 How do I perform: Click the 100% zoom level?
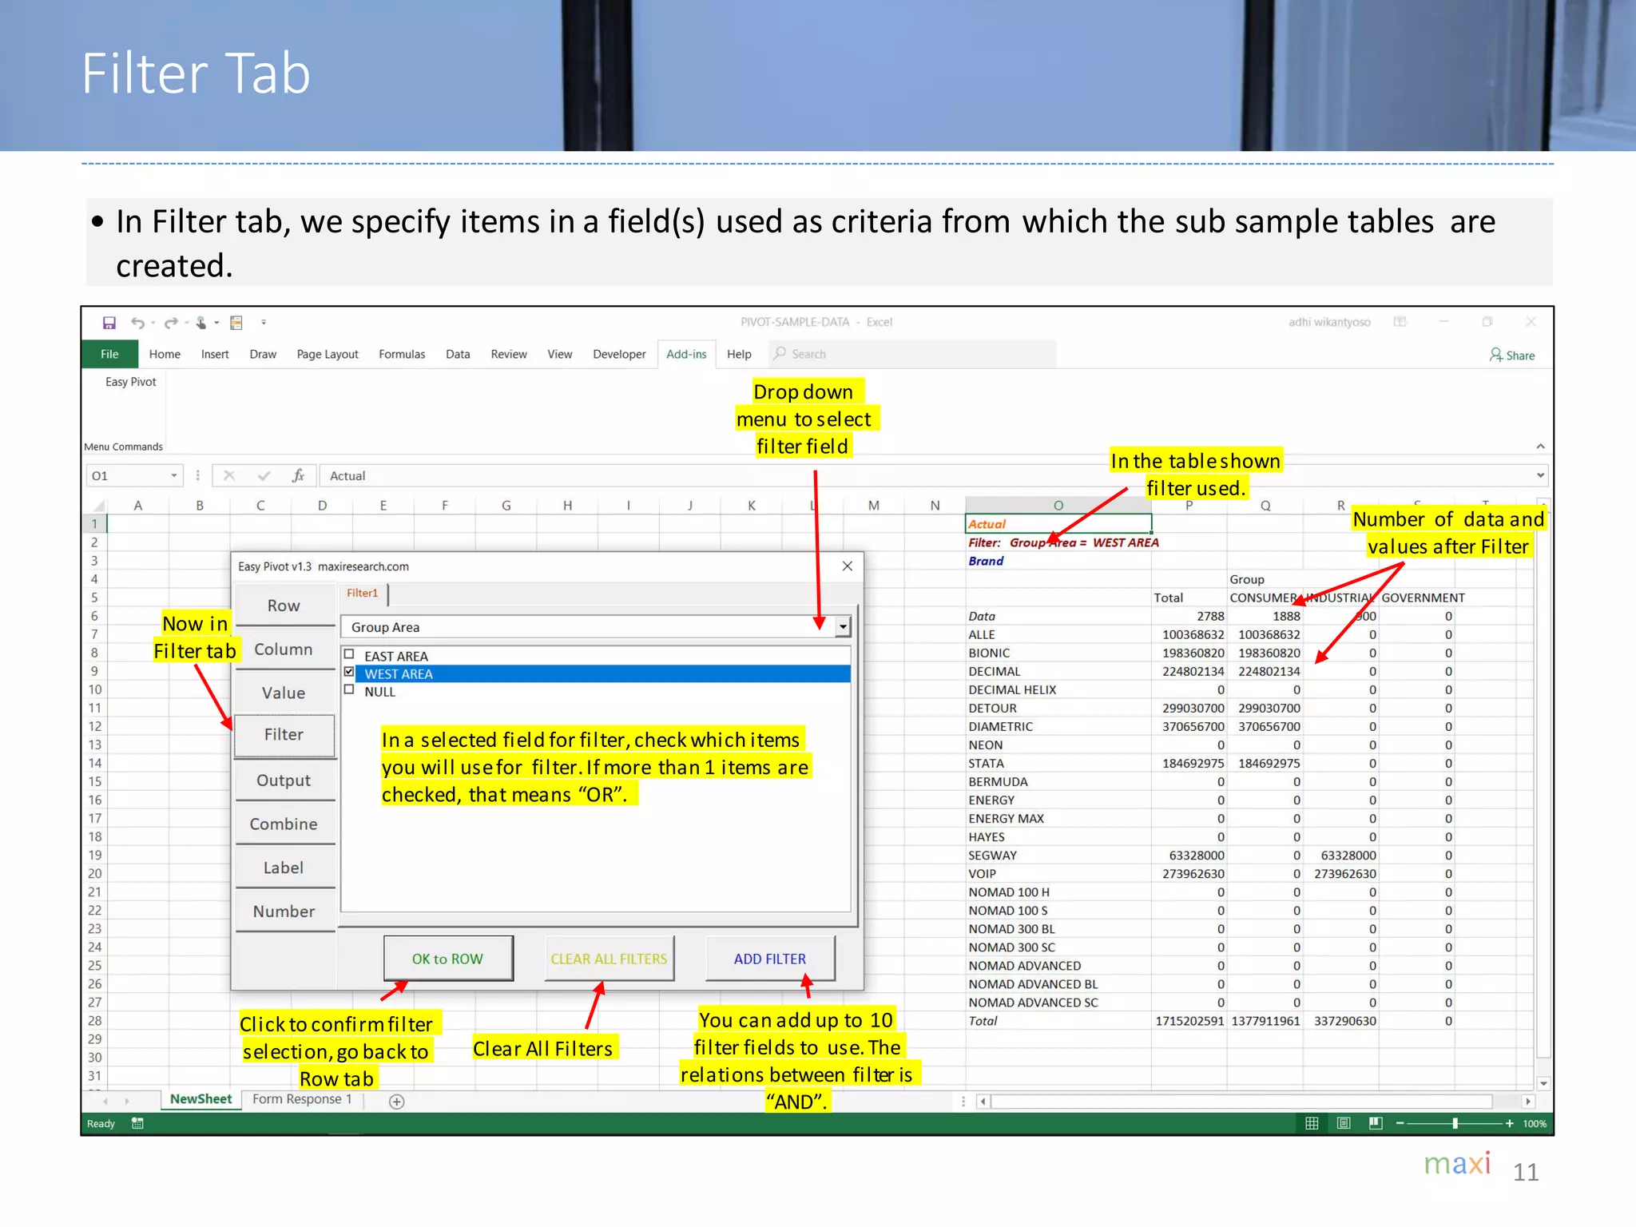[x=1535, y=1123]
